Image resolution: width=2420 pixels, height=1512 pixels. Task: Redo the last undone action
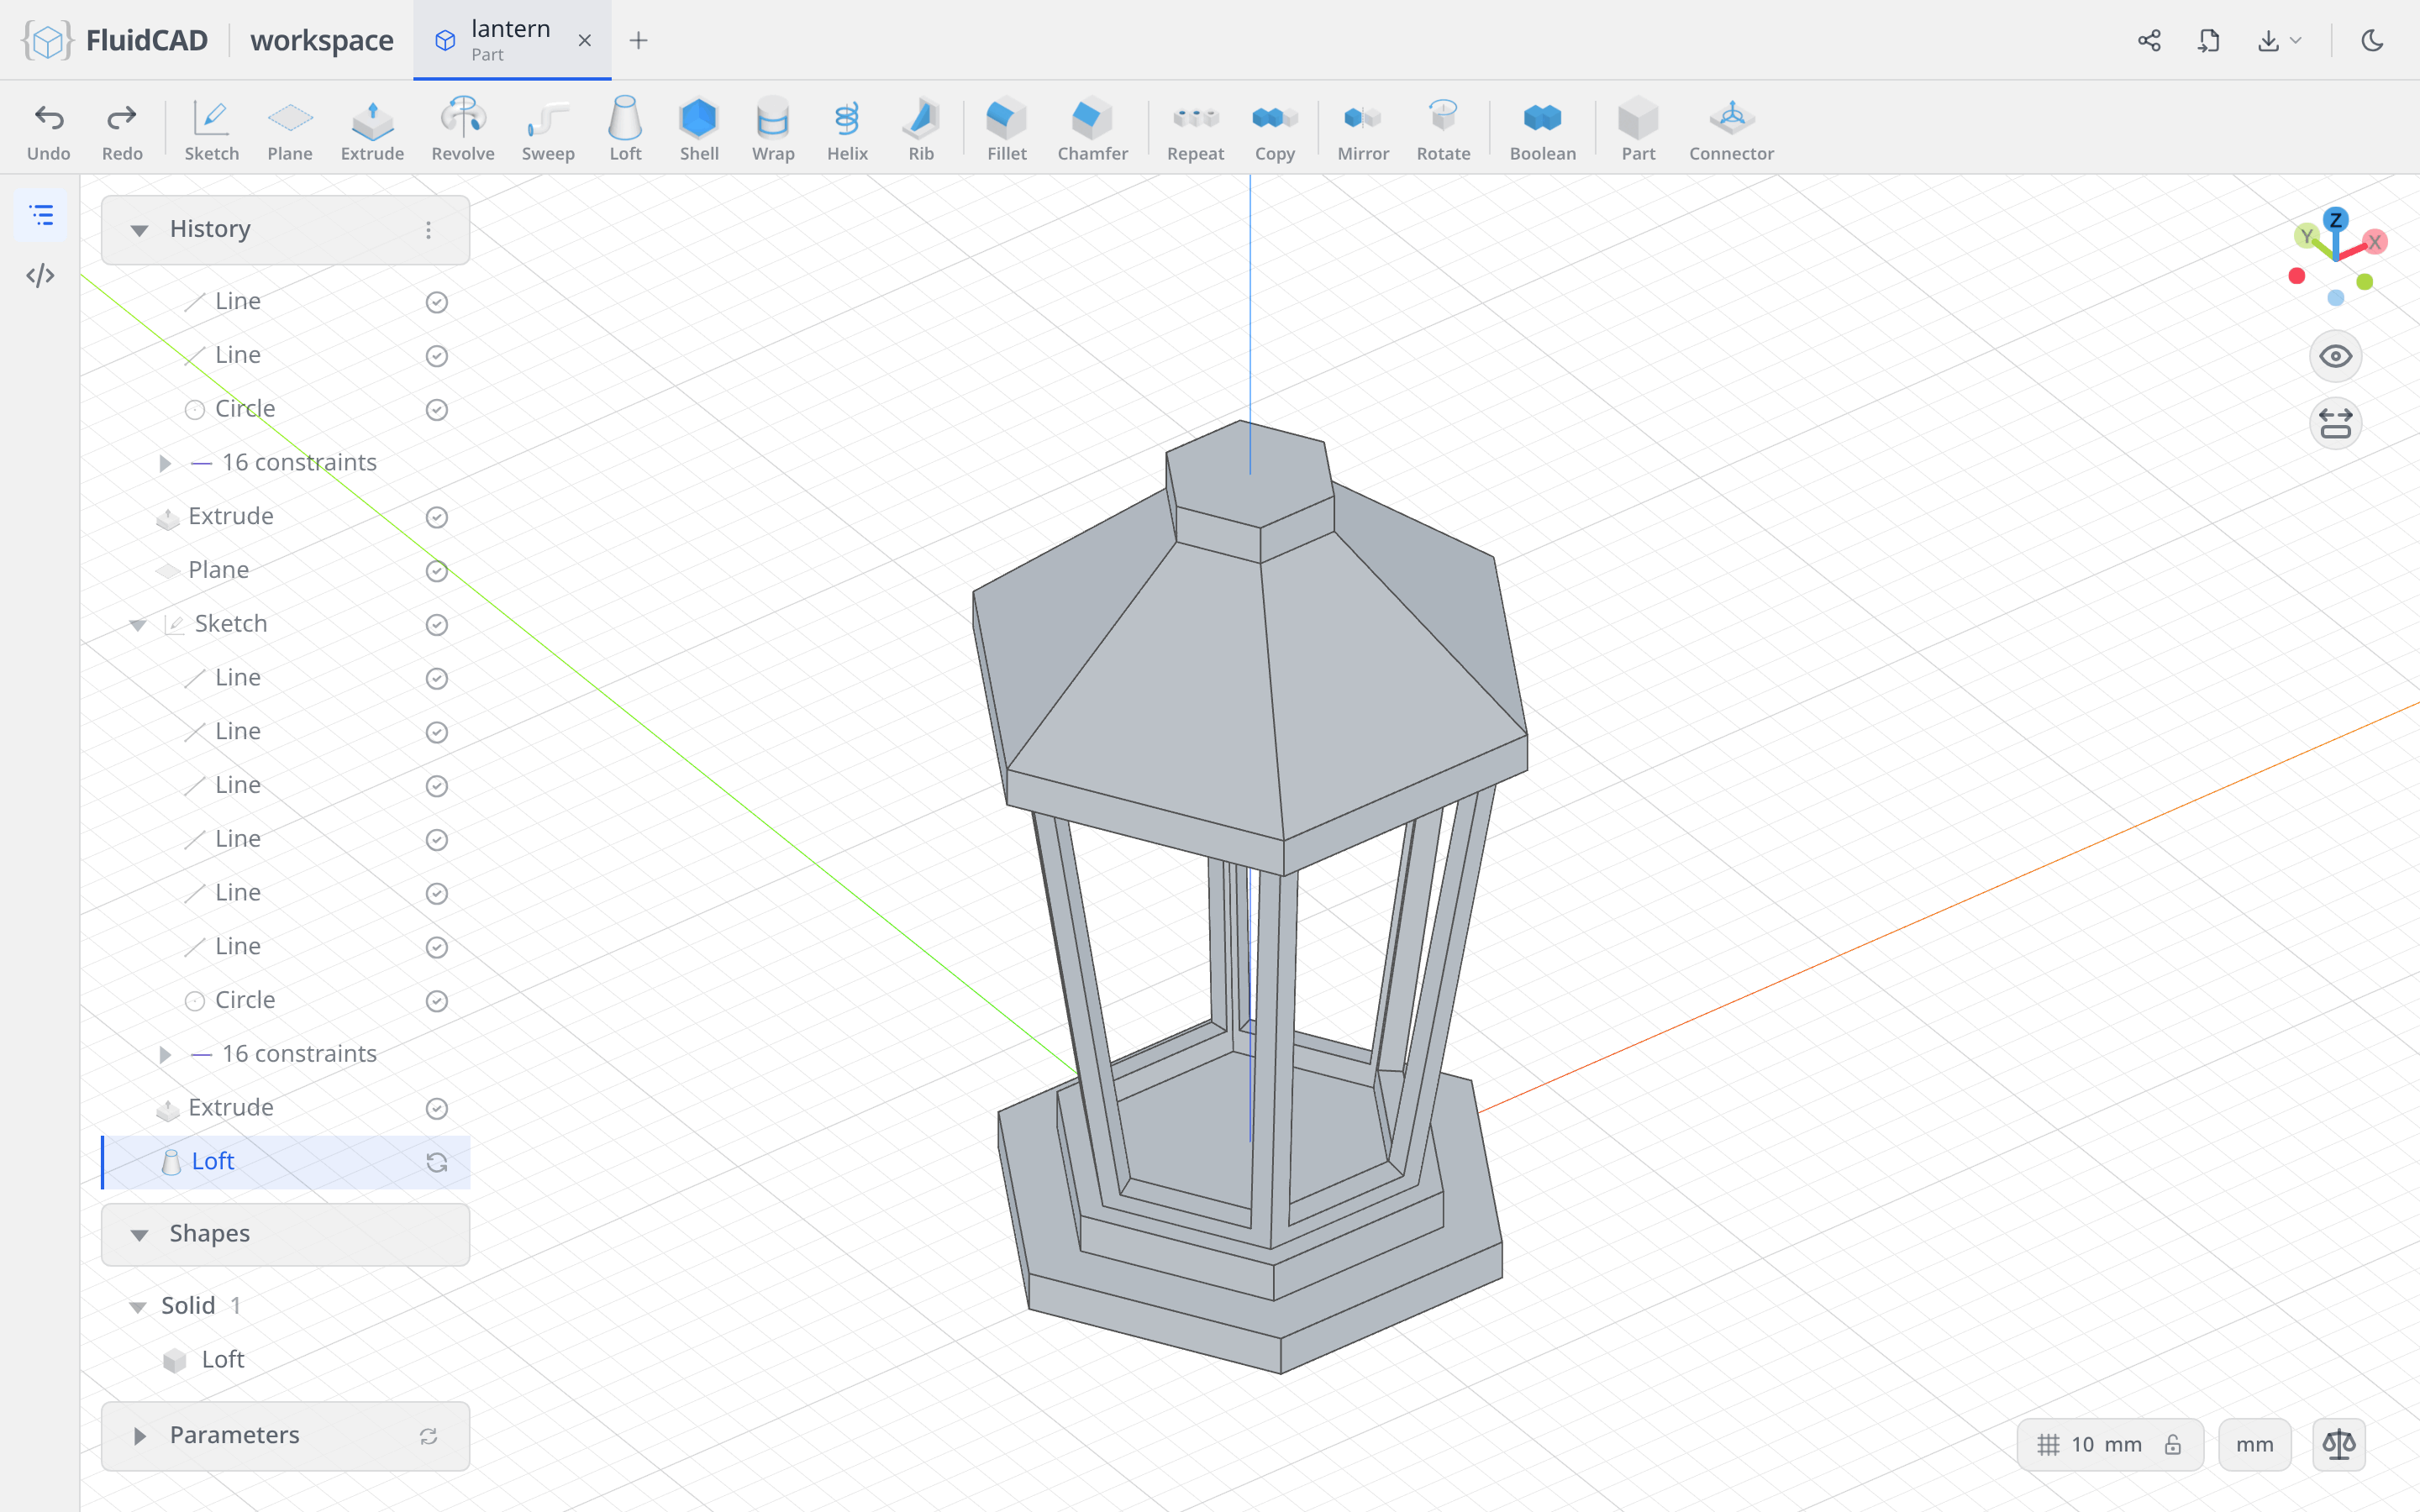(122, 130)
